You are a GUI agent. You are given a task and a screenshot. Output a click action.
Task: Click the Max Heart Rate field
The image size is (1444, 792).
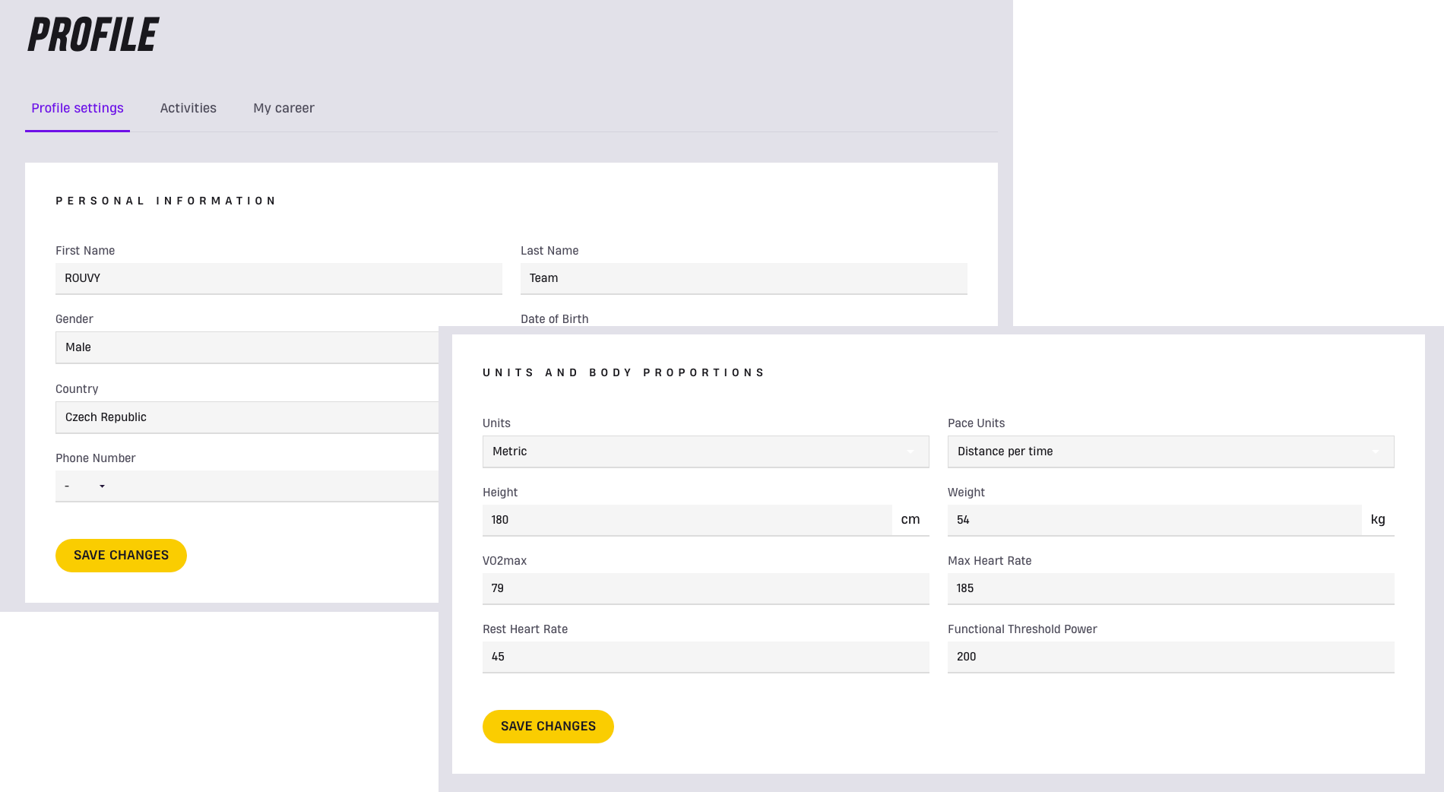click(x=1170, y=588)
